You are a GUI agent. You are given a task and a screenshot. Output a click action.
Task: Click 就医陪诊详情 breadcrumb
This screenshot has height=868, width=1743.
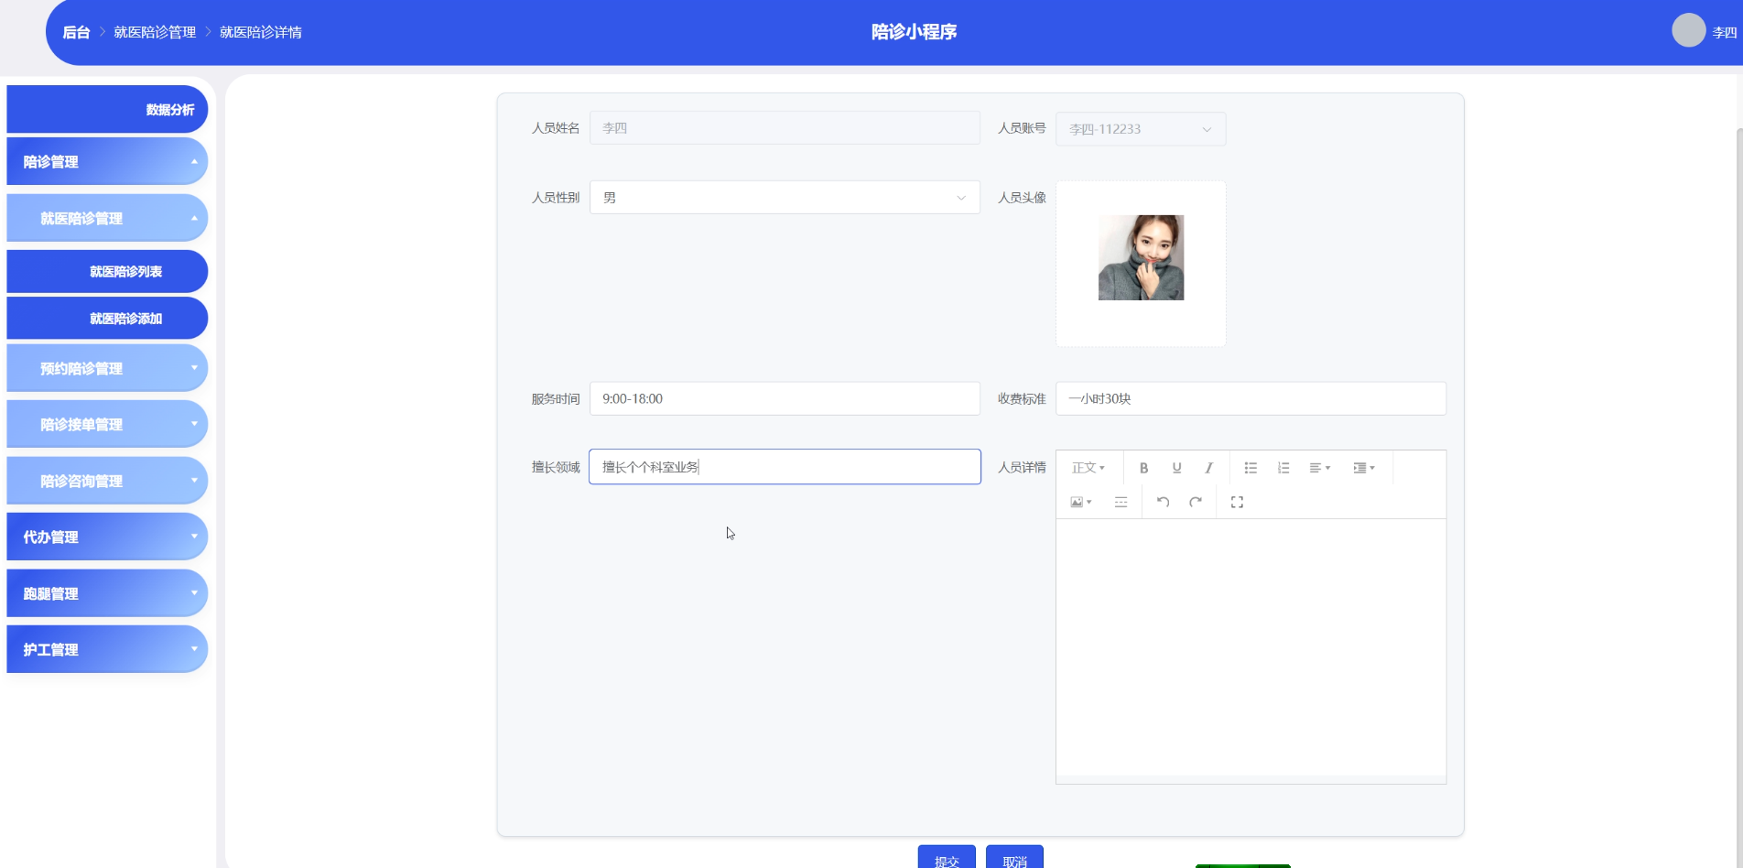point(261,32)
